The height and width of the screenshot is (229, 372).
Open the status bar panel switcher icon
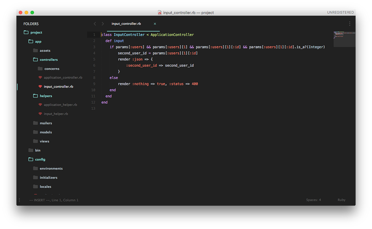tap(19, 200)
